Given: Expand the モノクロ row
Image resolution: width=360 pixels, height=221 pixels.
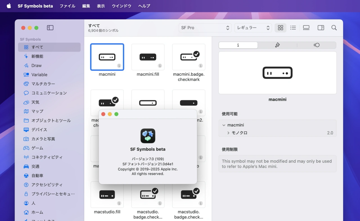Looking at the screenshot, I should pyautogui.click(x=228, y=133).
